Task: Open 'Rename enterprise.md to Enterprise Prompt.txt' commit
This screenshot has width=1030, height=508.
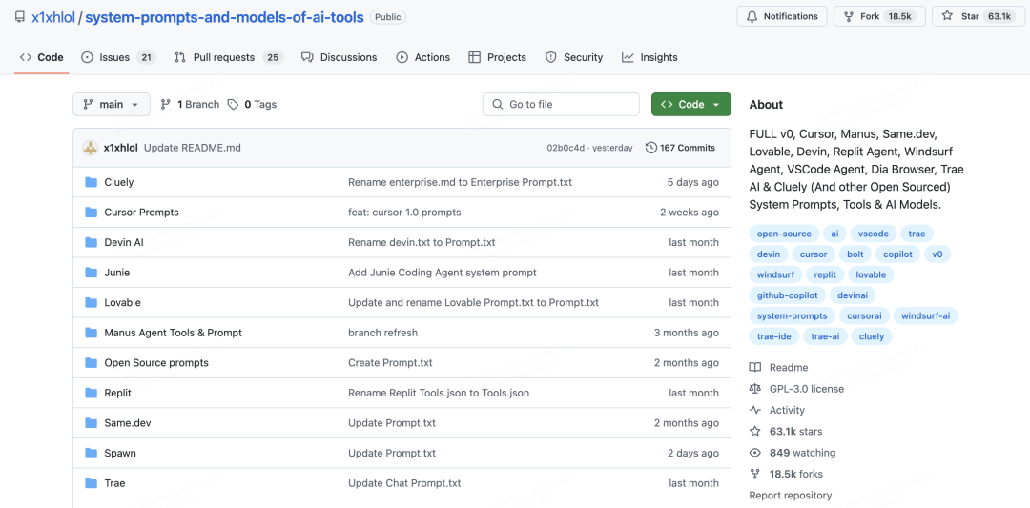Action: (460, 182)
